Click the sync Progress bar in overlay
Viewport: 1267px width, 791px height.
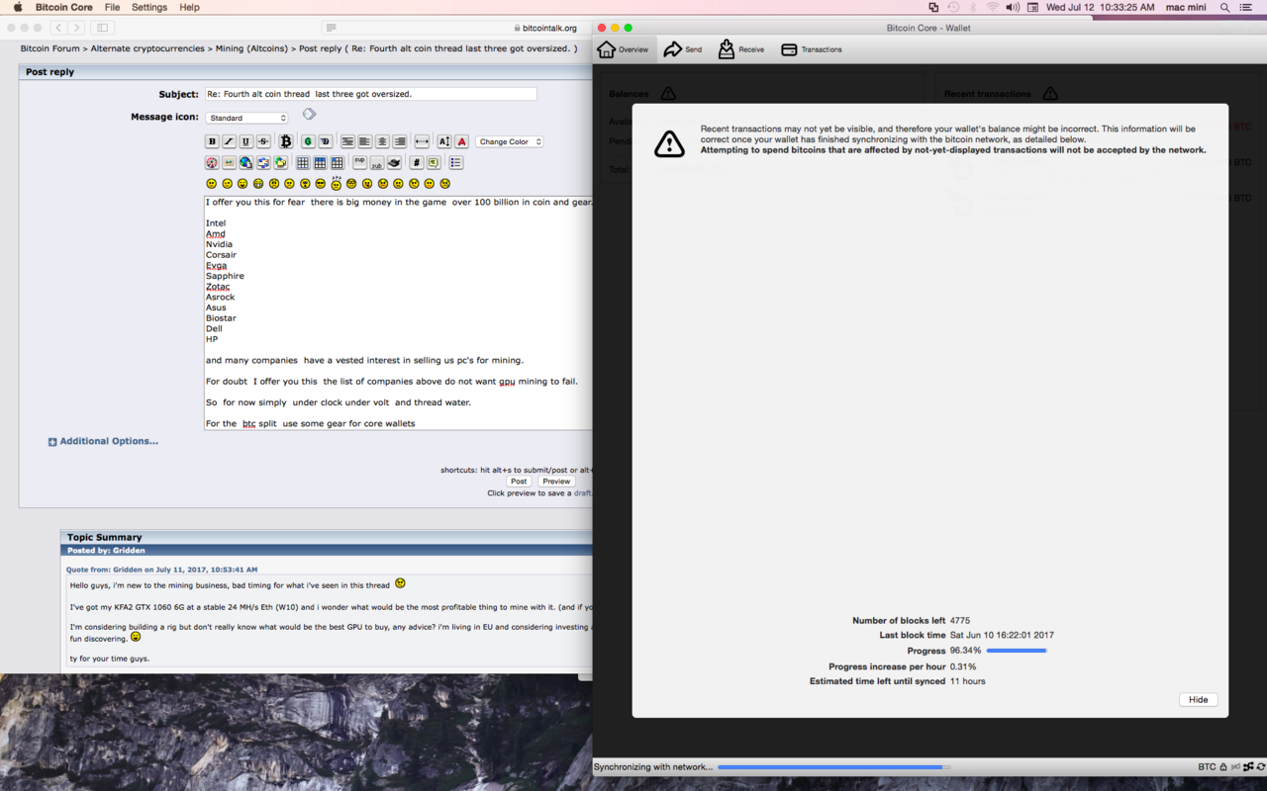coord(1017,651)
